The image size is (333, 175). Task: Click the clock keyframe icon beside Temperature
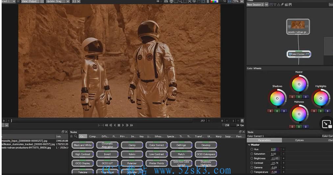pyautogui.click(x=252, y=172)
